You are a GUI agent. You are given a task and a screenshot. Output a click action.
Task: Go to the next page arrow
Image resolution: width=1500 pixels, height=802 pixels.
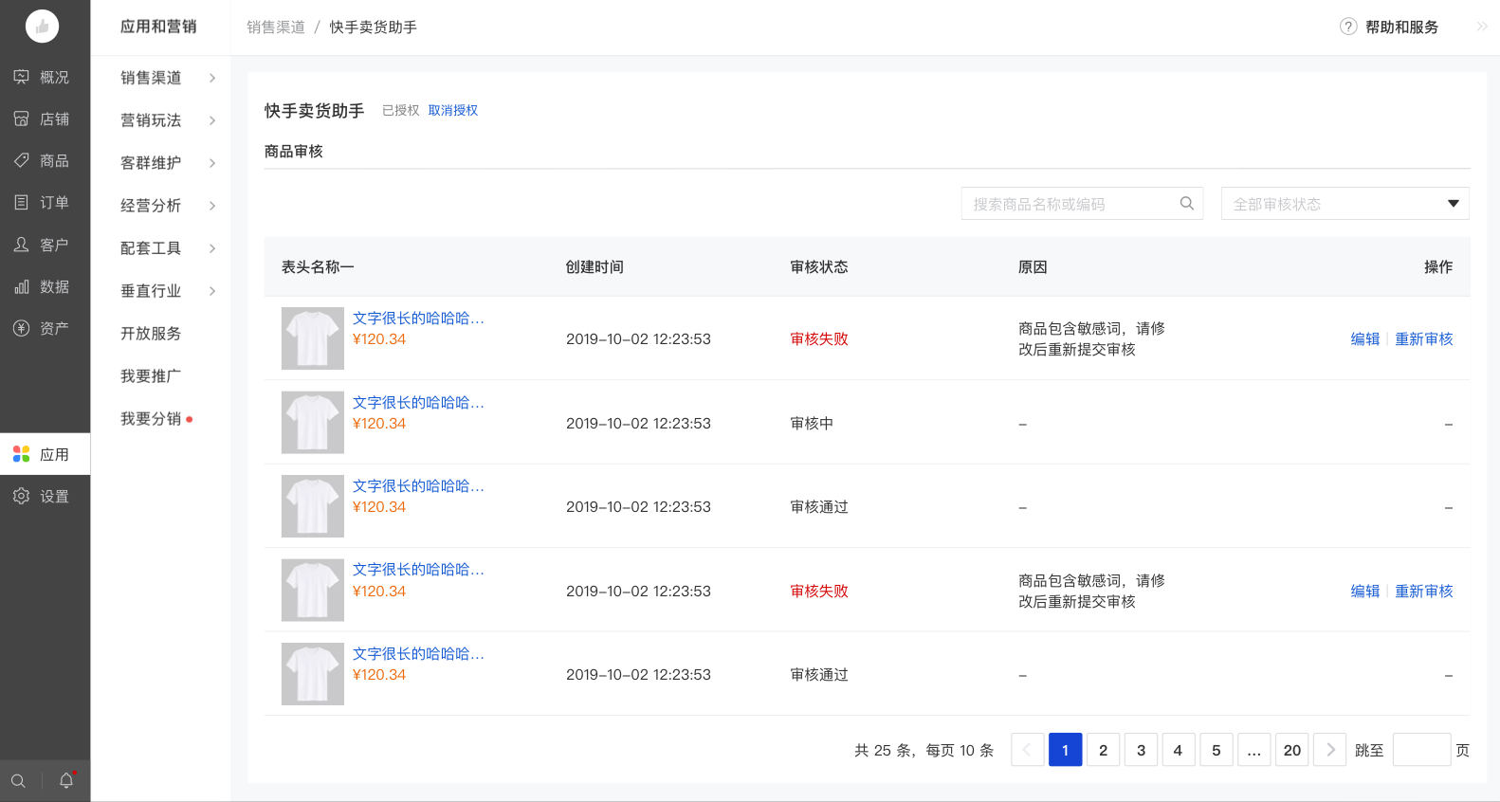[x=1330, y=750]
